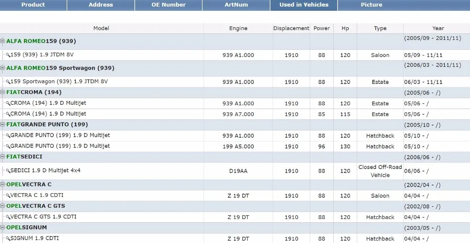Open SEDICI 1.9 D Multijet 4x4 model
The width and height of the screenshot is (470, 243).
(x=46, y=171)
